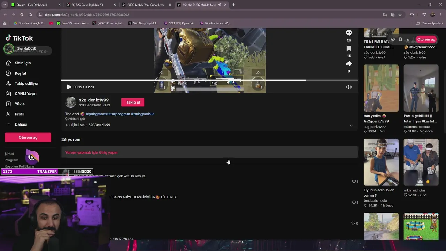
Task: Click Çevirisini gör translation link
Action: (75, 119)
